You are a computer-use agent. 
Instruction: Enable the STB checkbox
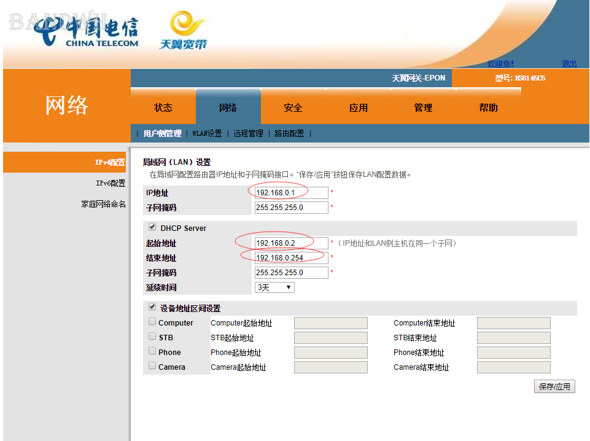[152, 336]
